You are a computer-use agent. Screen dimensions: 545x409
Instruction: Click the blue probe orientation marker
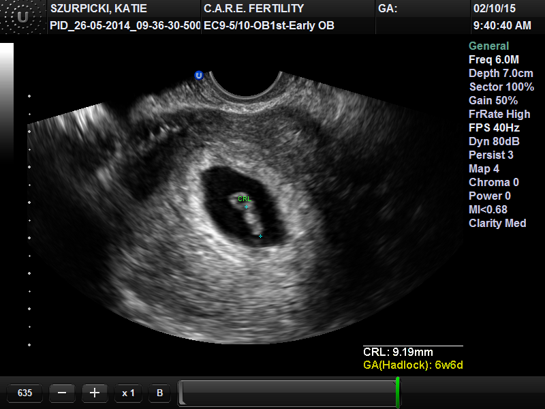coord(199,76)
